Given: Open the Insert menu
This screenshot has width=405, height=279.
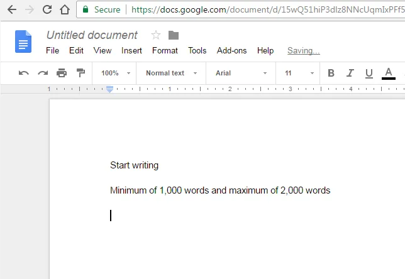Looking at the screenshot, I should (x=131, y=51).
